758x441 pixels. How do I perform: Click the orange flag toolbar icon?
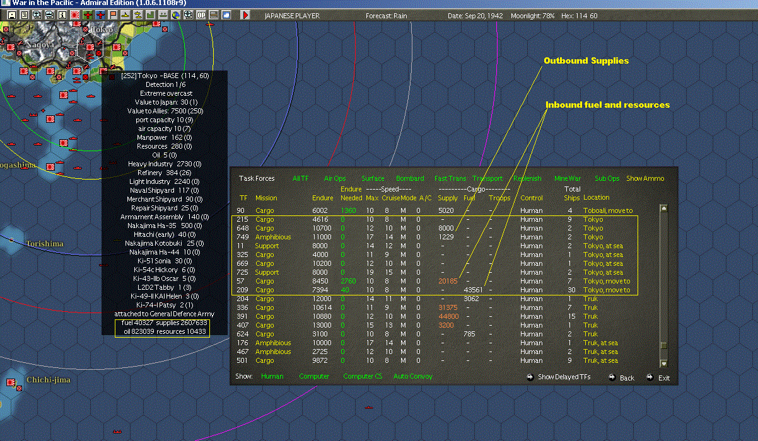pos(112,15)
